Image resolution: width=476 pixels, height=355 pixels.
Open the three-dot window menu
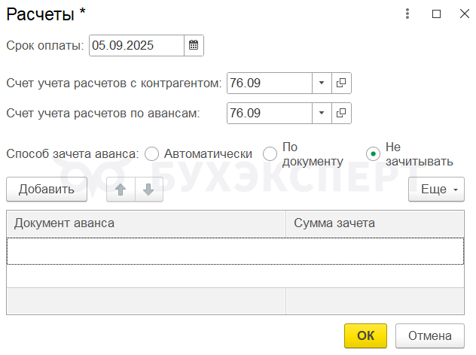pyautogui.click(x=407, y=14)
